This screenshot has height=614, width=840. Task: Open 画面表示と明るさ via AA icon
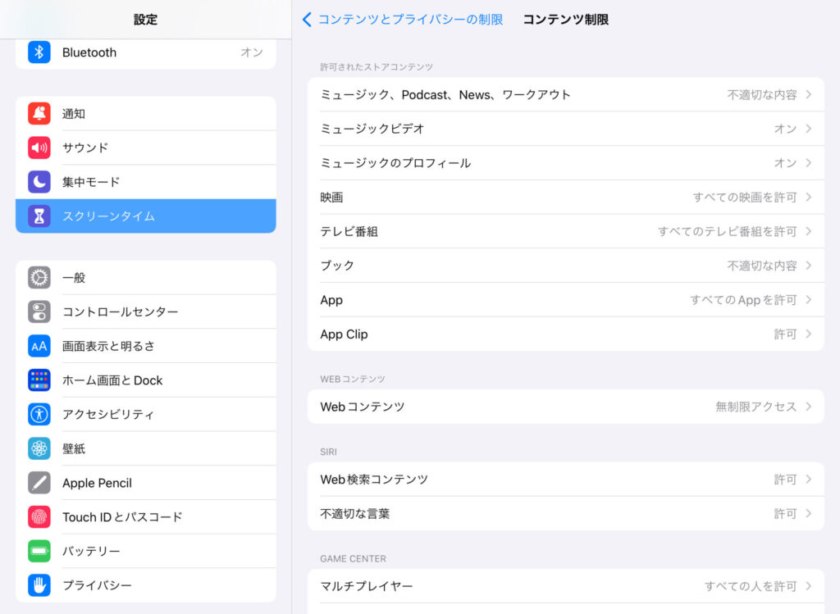click(x=39, y=346)
